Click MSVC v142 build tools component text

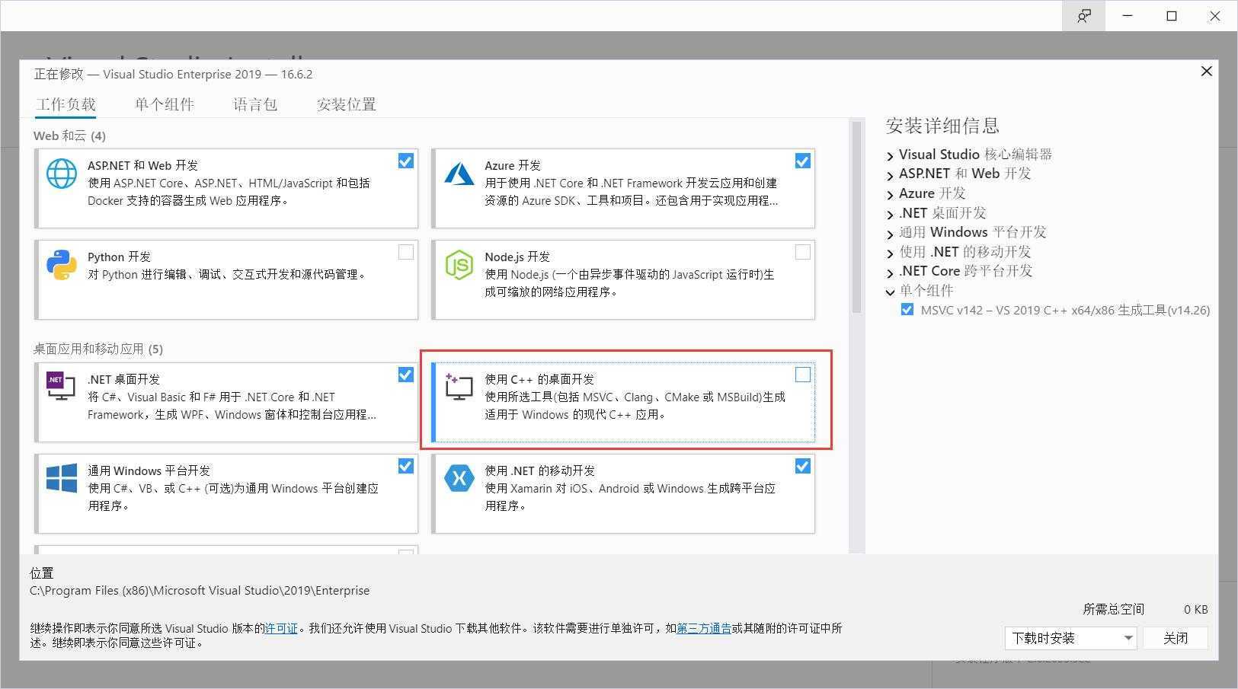(1065, 310)
